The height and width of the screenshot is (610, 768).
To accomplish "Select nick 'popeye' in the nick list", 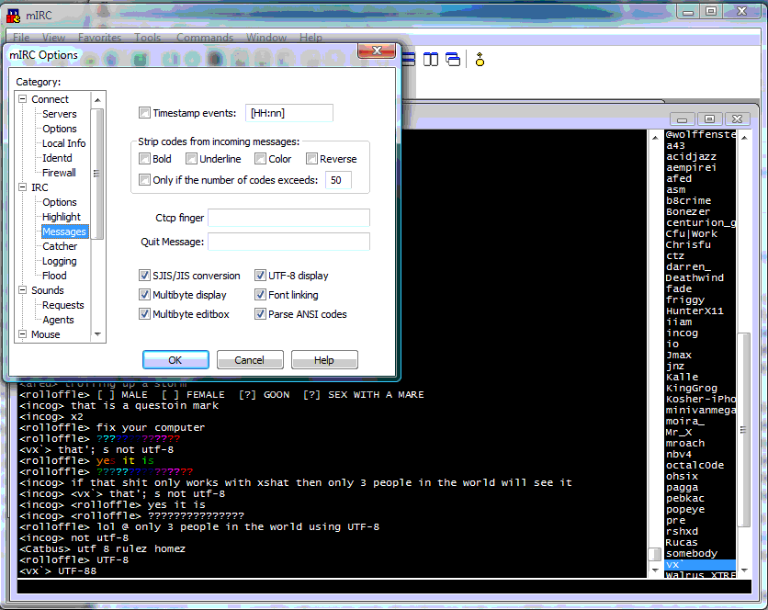I will click(684, 509).
